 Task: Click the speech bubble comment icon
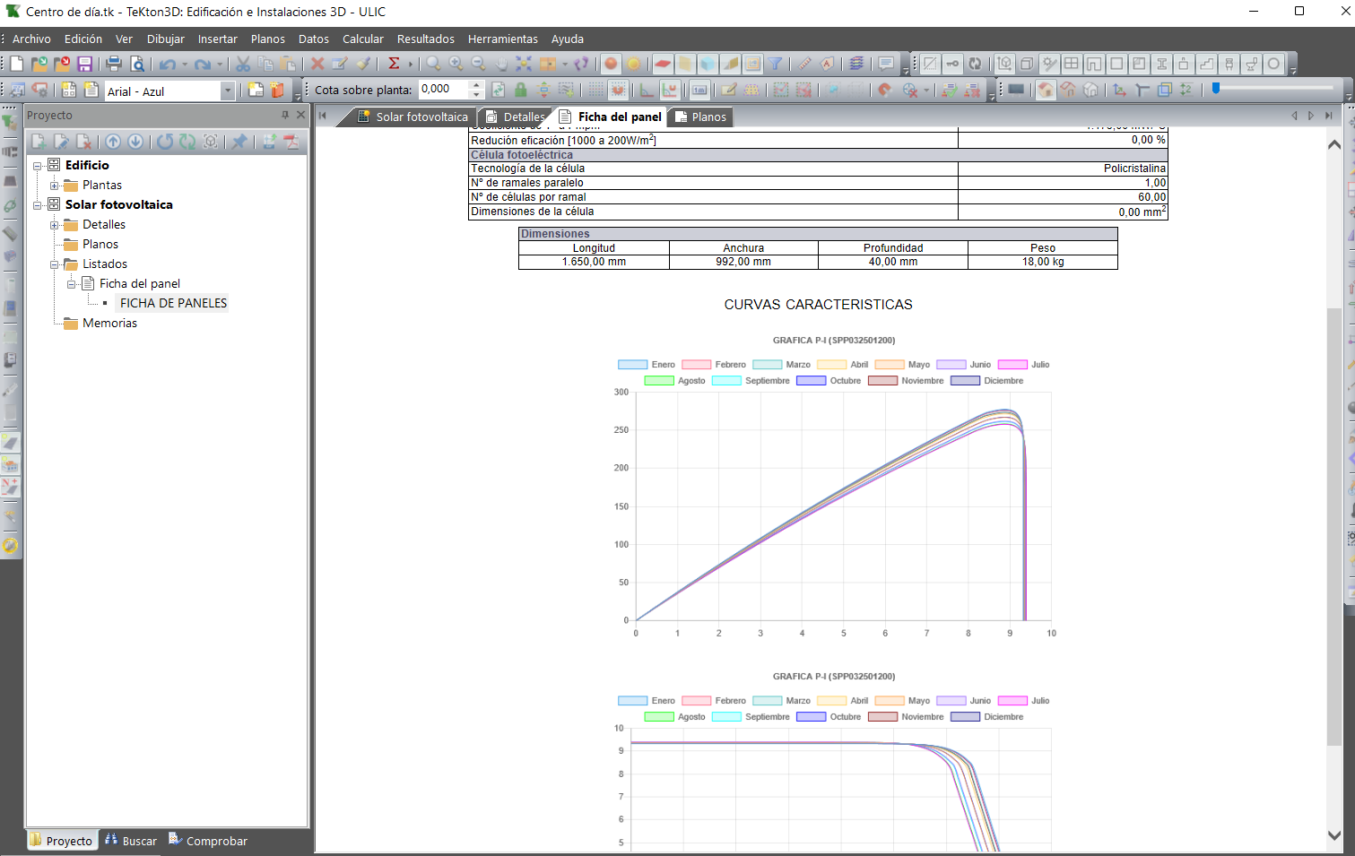(886, 64)
